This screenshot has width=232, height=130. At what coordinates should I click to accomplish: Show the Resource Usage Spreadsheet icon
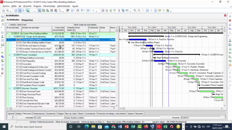[x=51, y=10]
